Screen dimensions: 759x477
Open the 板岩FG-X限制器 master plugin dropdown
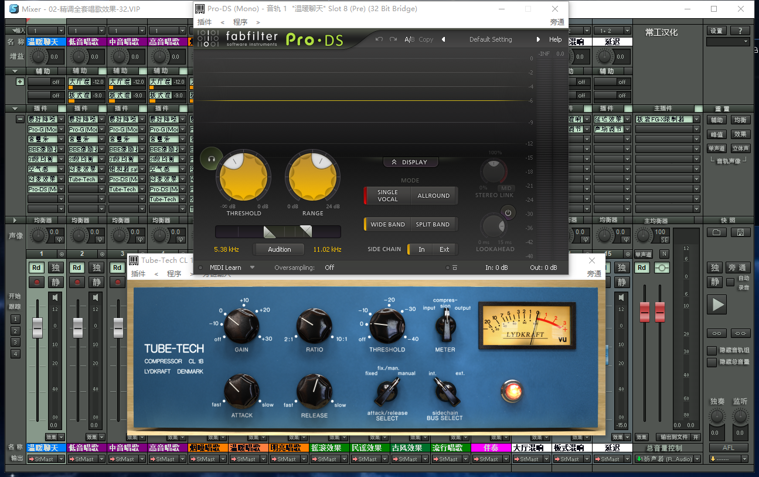697,119
